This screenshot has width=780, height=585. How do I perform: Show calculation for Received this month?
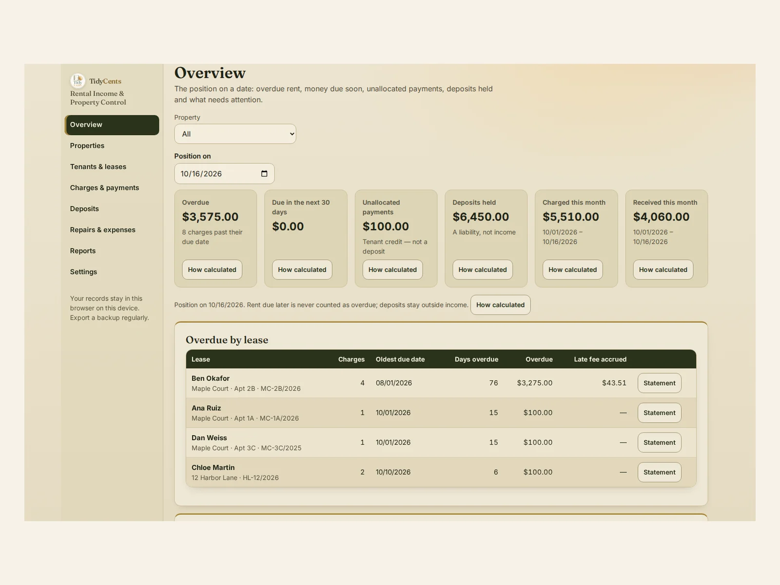coord(663,270)
